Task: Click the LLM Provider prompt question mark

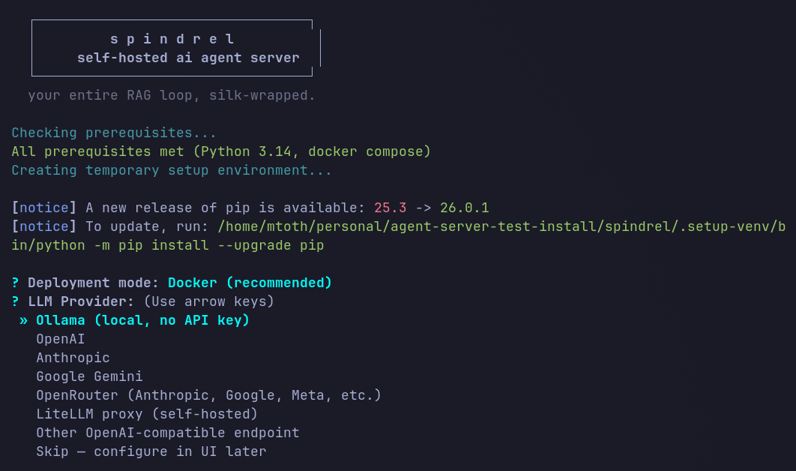Action: tap(13, 301)
